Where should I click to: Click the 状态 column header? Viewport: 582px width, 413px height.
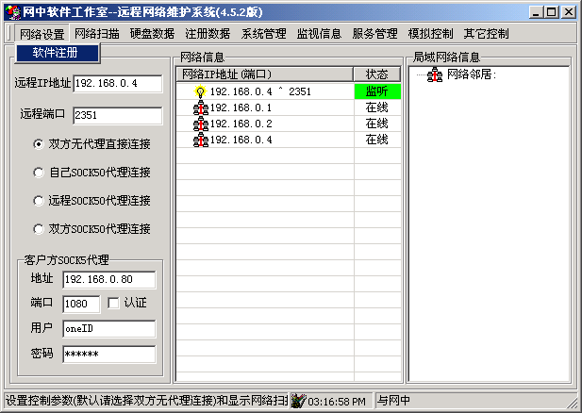[376, 74]
